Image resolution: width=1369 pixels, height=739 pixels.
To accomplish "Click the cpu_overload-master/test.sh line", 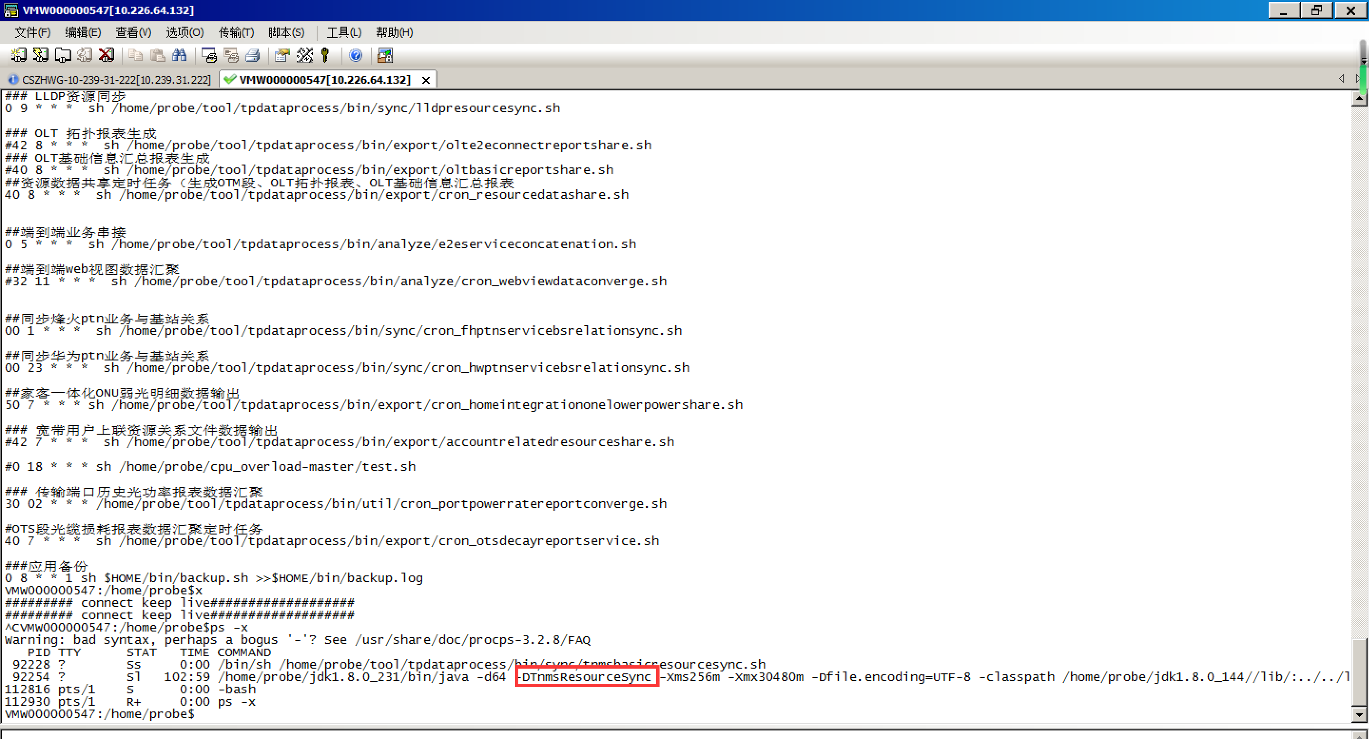I will [210, 467].
